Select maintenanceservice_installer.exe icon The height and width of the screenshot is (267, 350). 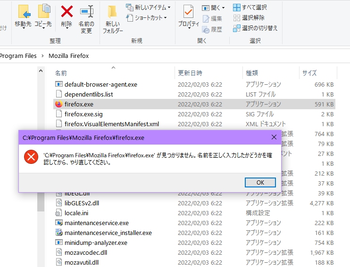(59, 233)
